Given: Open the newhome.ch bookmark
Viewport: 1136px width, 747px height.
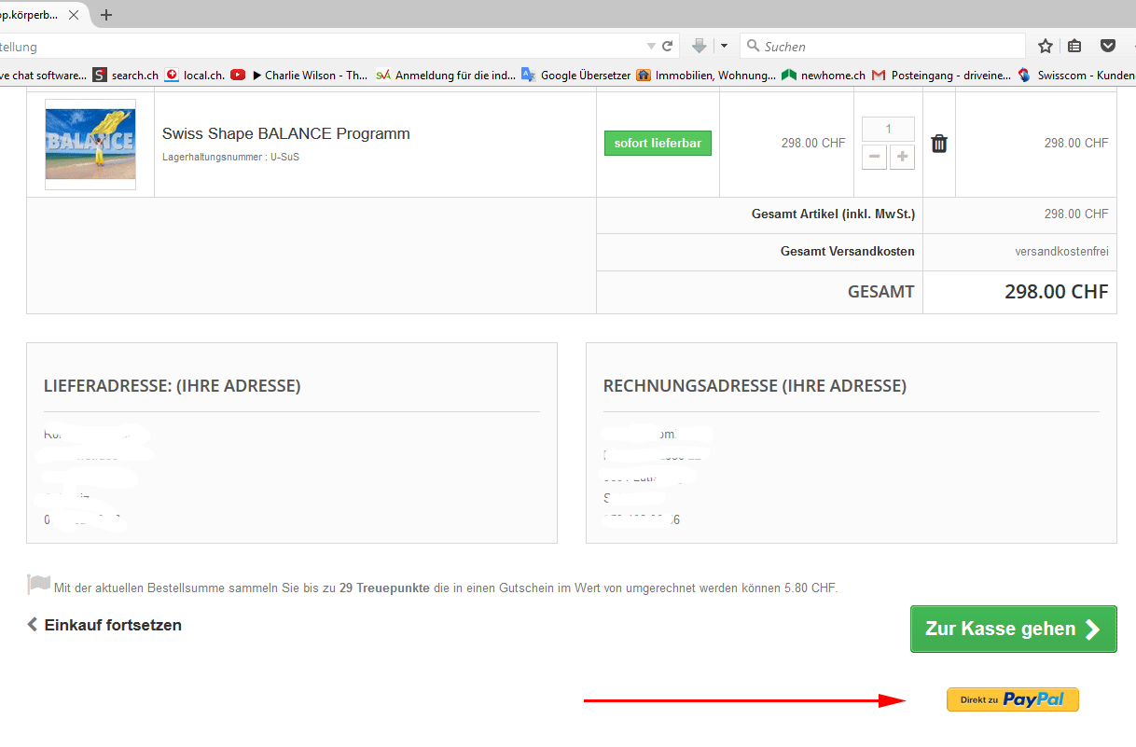Looking at the screenshot, I should pyautogui.click(x=824, y=75).
